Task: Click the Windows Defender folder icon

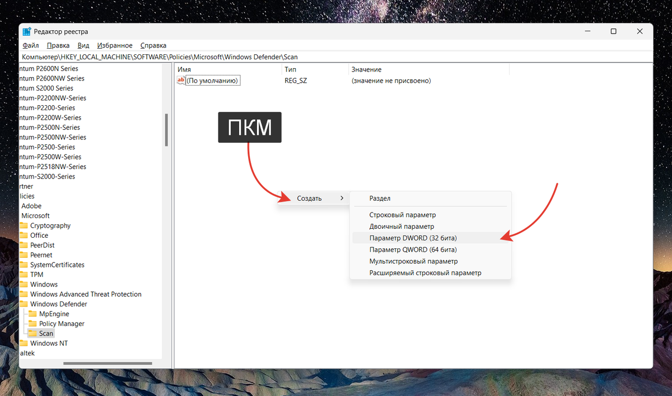Action: [24, 304]
